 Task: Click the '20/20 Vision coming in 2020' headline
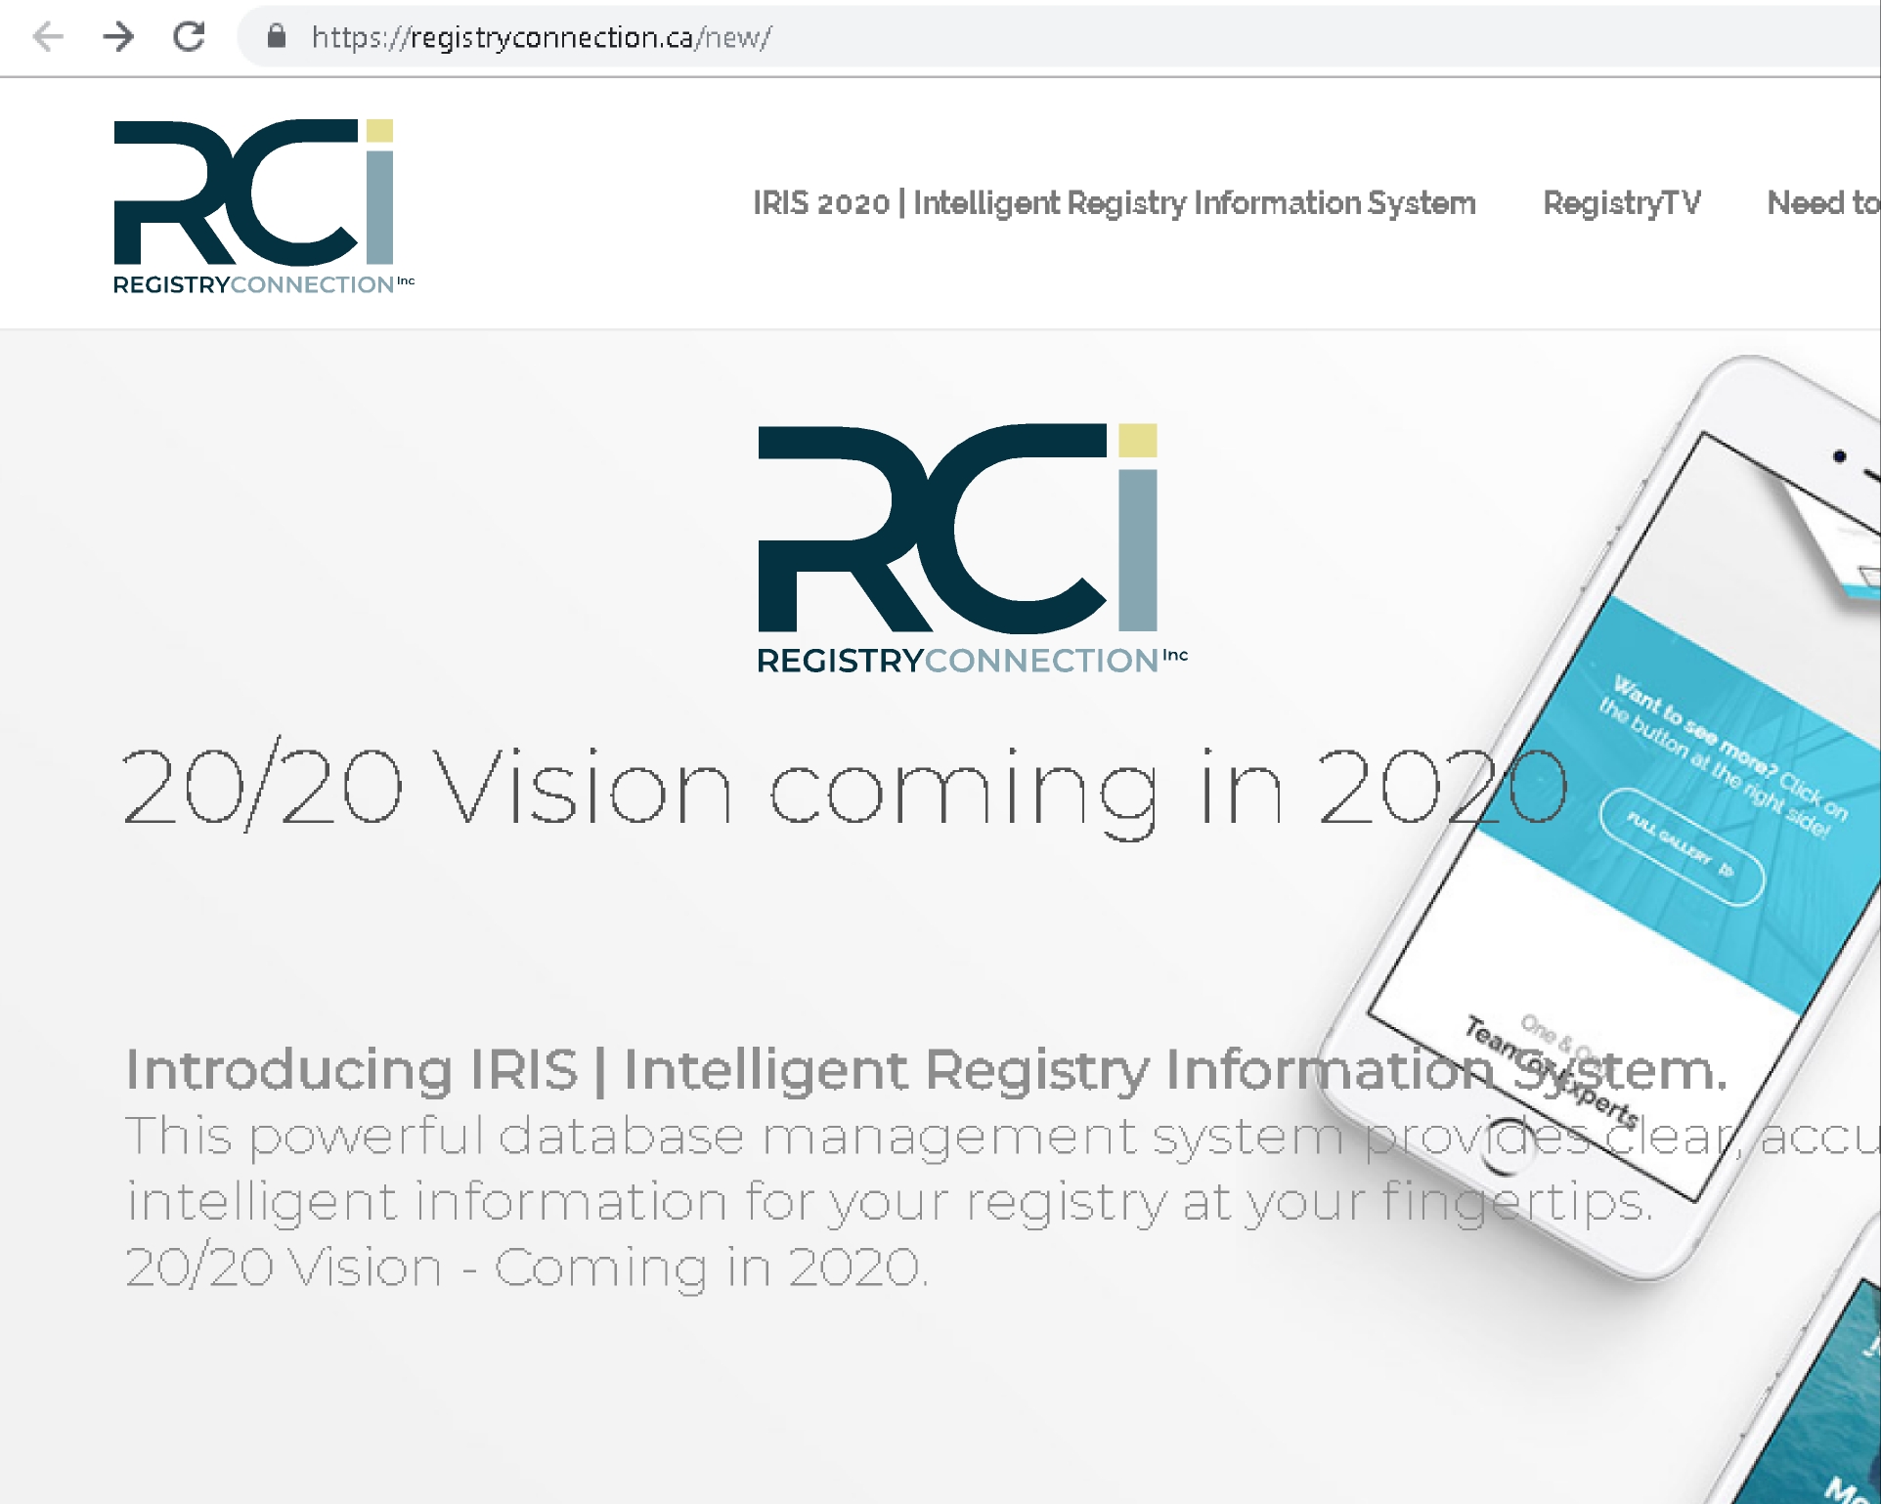tap(846, 788)
